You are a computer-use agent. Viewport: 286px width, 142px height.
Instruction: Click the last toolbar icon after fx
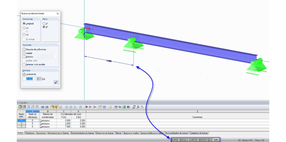(142, 107)
